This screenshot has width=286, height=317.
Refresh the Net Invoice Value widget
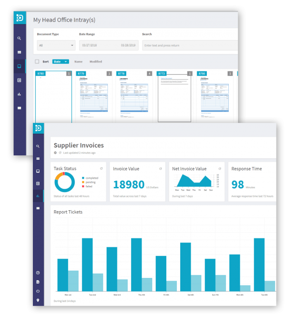pos(219,169)
